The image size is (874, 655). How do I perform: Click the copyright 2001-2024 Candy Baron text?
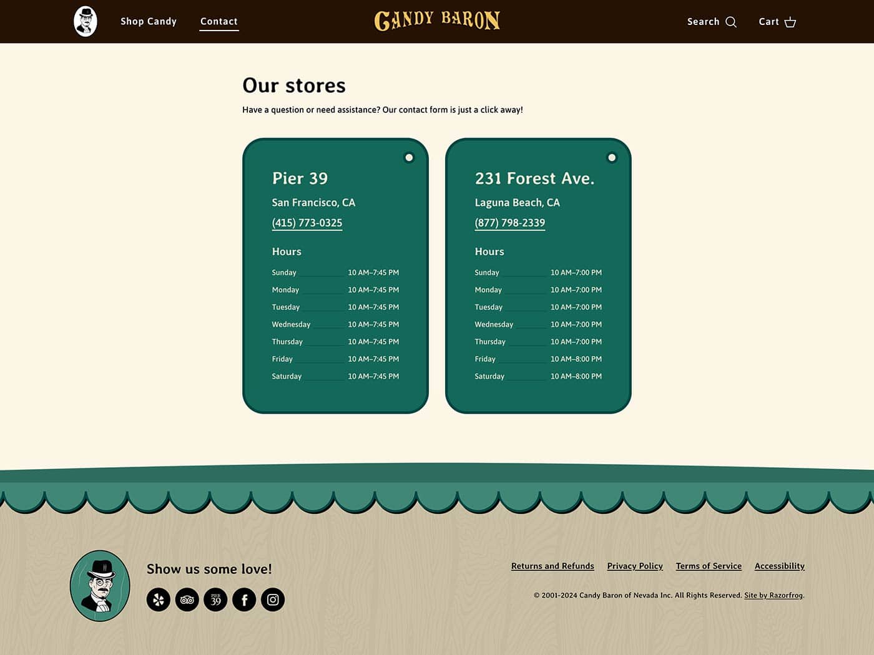pos(637,595)
